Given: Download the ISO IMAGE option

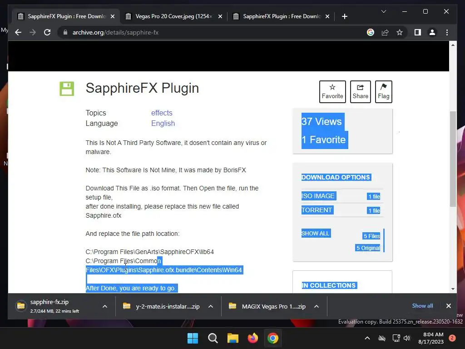Looking at the screenshot, I should pos(318,196).
